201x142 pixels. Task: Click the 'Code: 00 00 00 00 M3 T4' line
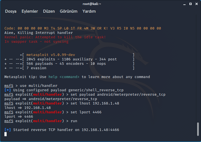tap(83, 28)
